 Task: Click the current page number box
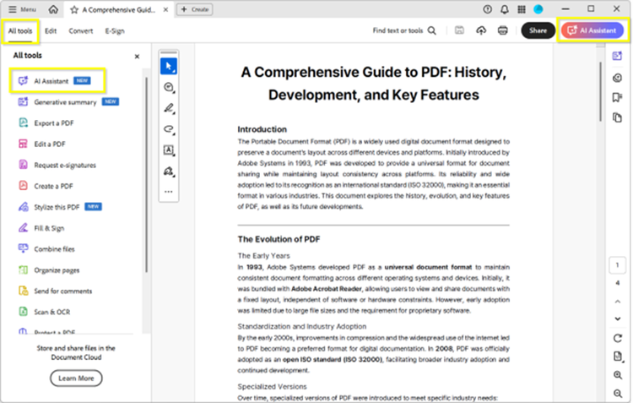[x=617, y=265]
